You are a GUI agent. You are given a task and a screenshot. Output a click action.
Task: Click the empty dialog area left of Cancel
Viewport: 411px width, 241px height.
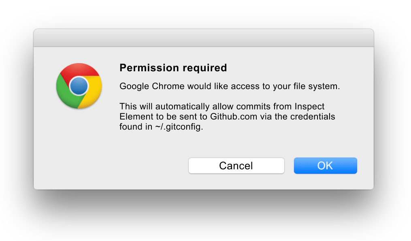pos(110,166)
